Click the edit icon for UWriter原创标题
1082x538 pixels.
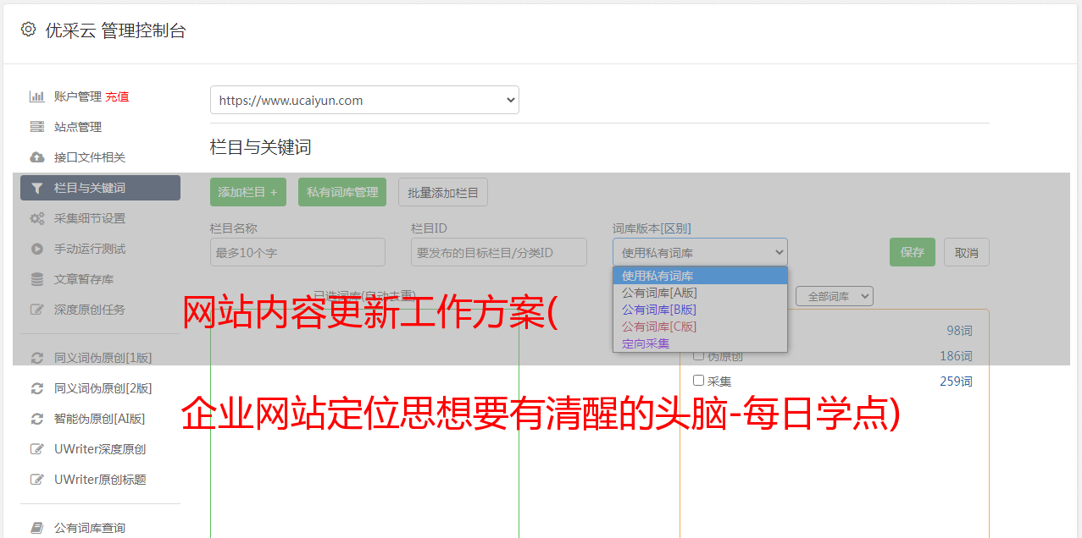point(36,480)
